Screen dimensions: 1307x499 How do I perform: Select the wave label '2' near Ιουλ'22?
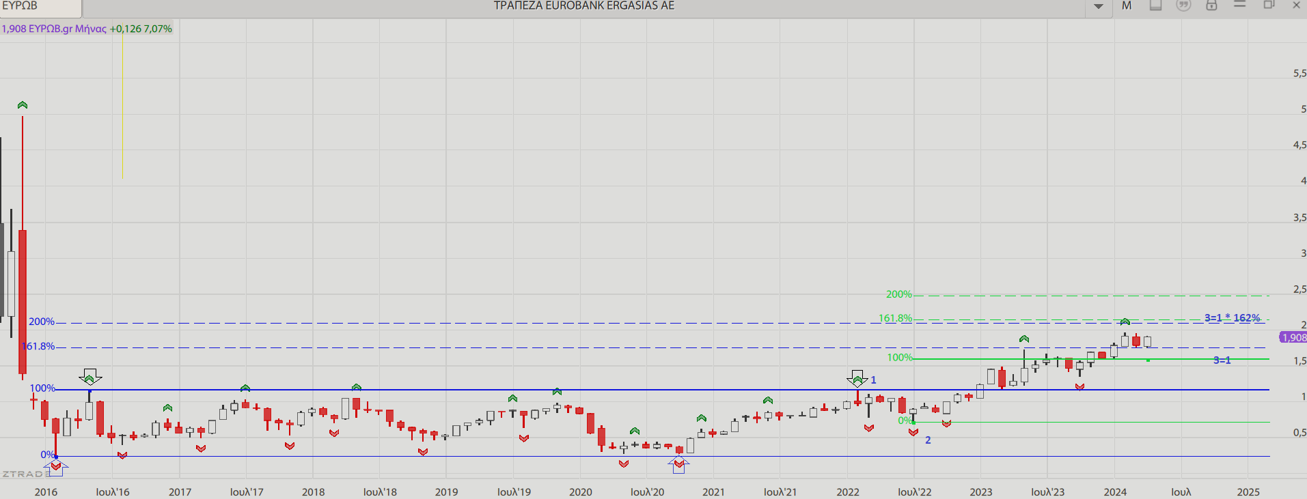tap(928, 440)
